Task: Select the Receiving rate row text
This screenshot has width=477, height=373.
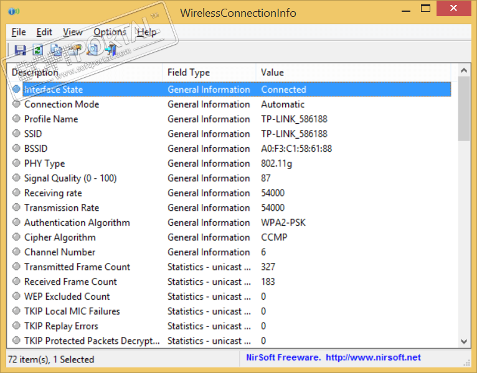Action: [x=53, y=193]
